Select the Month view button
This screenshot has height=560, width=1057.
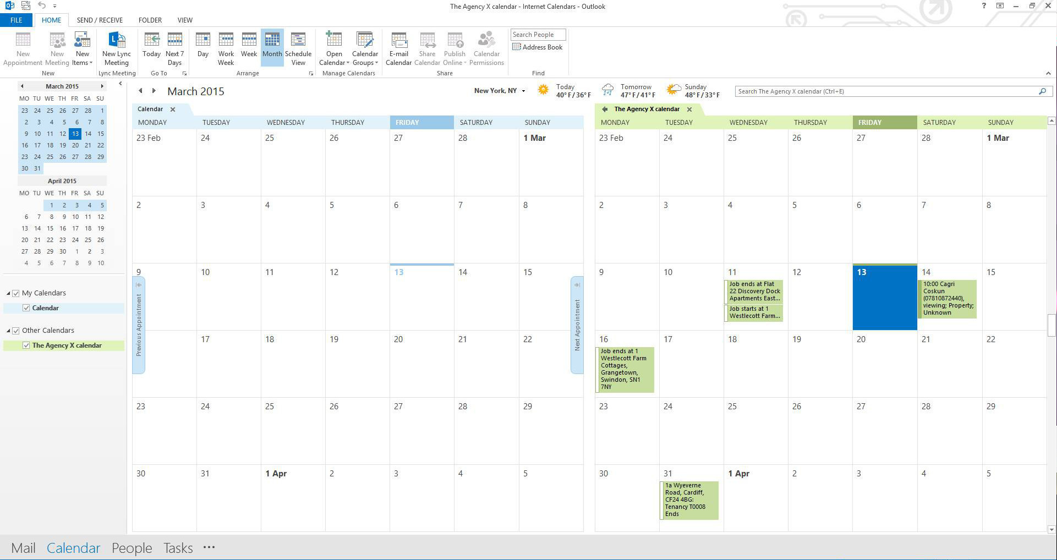pyautogui.click(x=272, y=48)
